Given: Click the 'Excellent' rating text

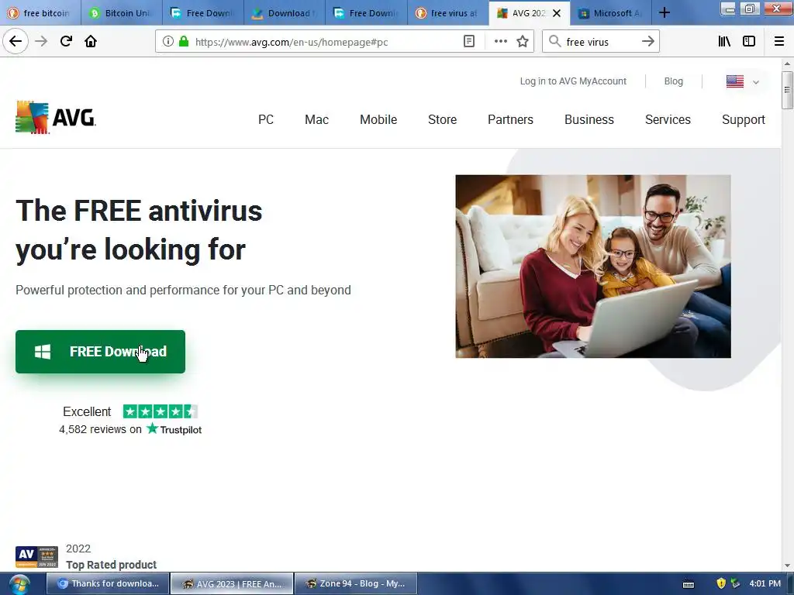Looking at the screenshot, I should tap(87, 411).
